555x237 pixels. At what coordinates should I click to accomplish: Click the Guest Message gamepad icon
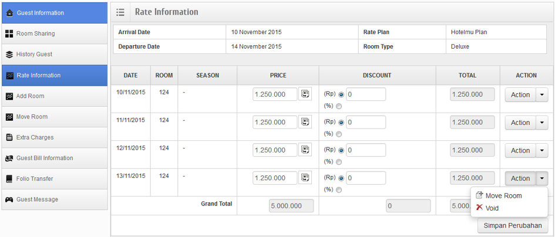point(9,199)
